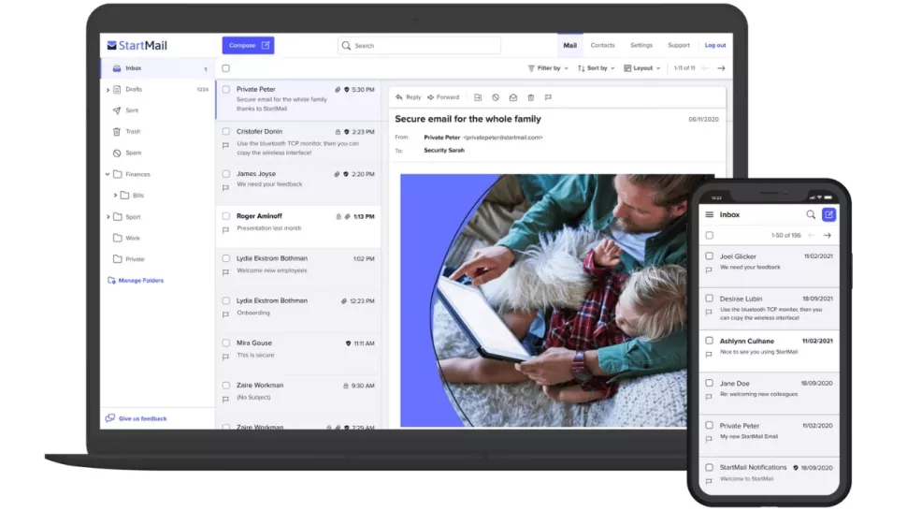Click the Compose button
Viewport: 907px width, 511px height.
248,46
